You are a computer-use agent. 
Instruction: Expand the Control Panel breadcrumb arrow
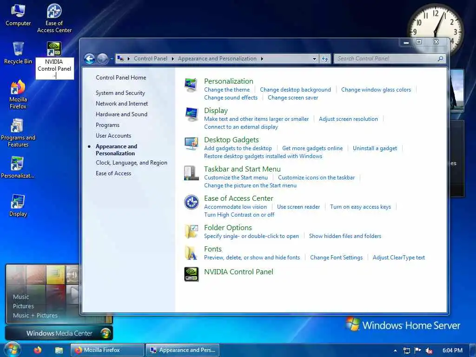(173, 59)
